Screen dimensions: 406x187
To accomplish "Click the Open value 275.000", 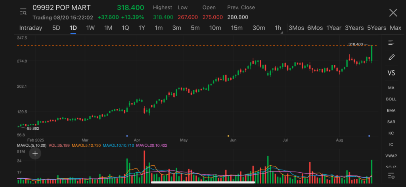I will coord(213,17).
